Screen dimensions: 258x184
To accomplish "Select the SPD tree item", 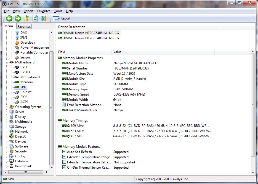I will click(x=23, y=87).
